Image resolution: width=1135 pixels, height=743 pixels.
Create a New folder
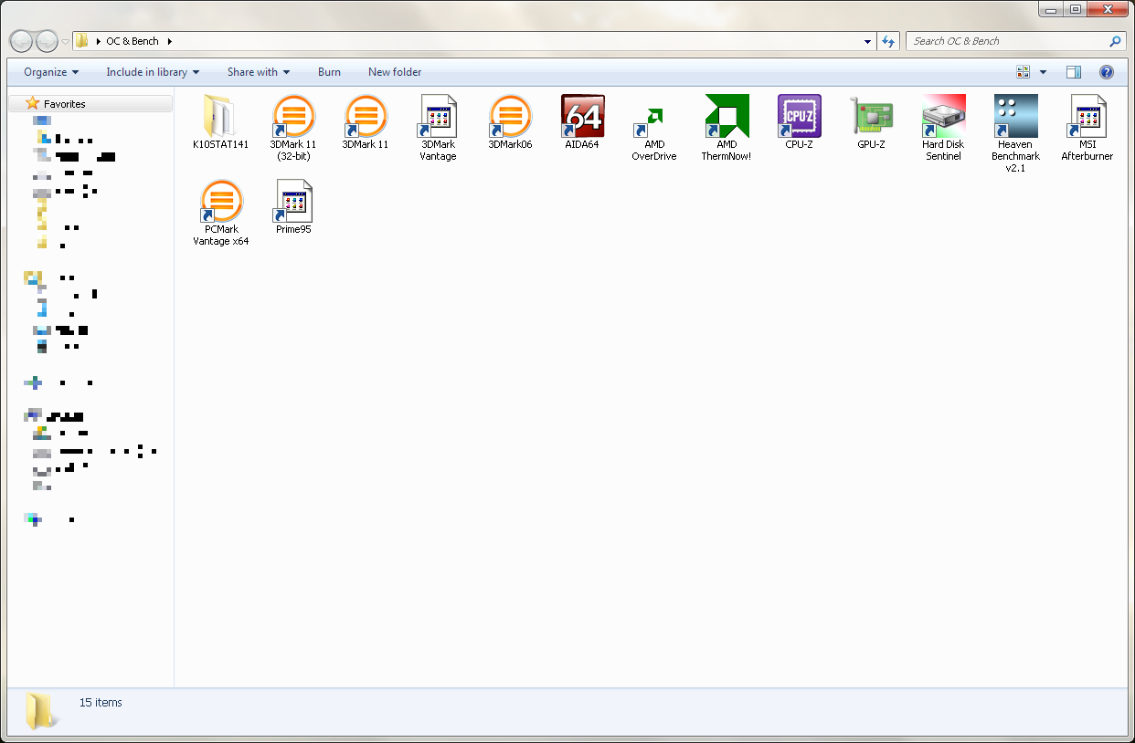pyautogui.click(x=395, y=72)
